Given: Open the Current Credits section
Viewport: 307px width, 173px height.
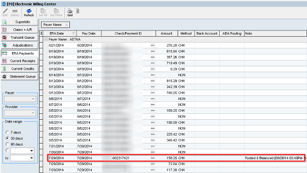Looking at the screenshot, I should tap(20, 69).
